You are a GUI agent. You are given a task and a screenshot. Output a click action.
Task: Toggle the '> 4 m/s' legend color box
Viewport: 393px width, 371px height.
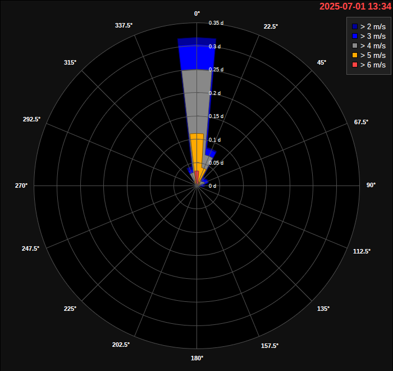tap(355, 46)
